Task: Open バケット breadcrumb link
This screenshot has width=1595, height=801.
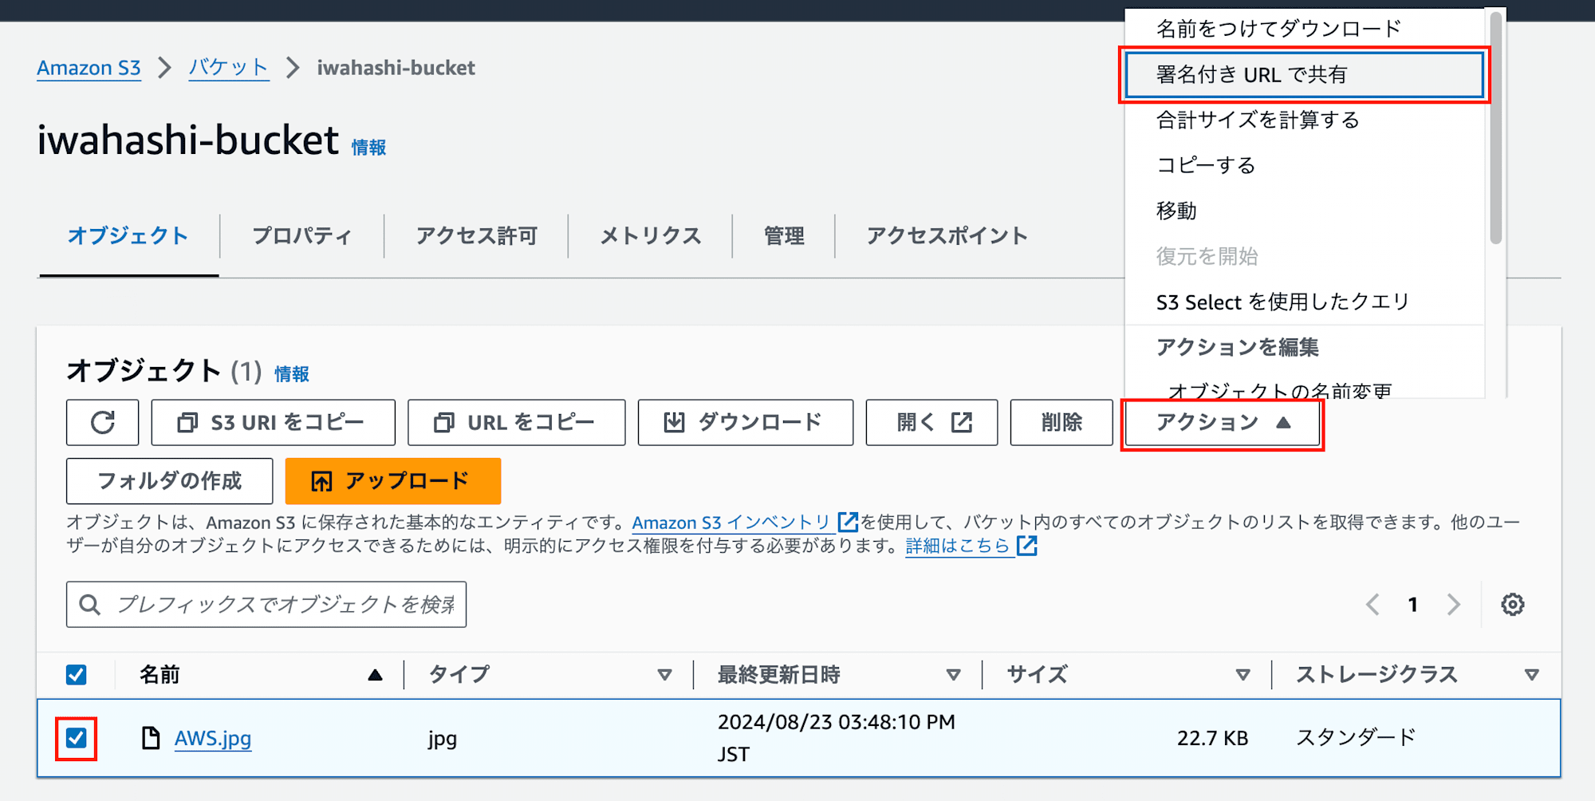Action: (x=229, y=68)
